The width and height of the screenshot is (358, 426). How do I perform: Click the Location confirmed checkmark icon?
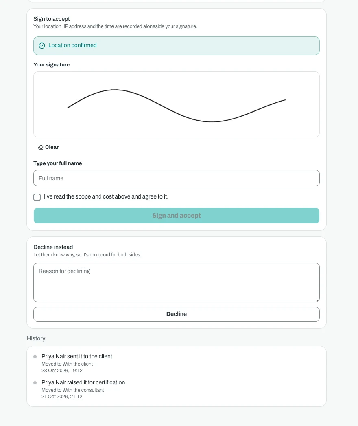(42, 46)
